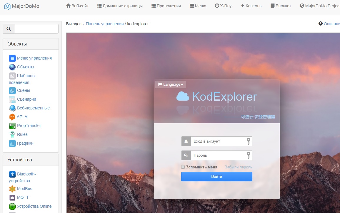This screenshot has height=213, width=340.
Task: Click the PropTransfer arrows icon
Action: 12,126
